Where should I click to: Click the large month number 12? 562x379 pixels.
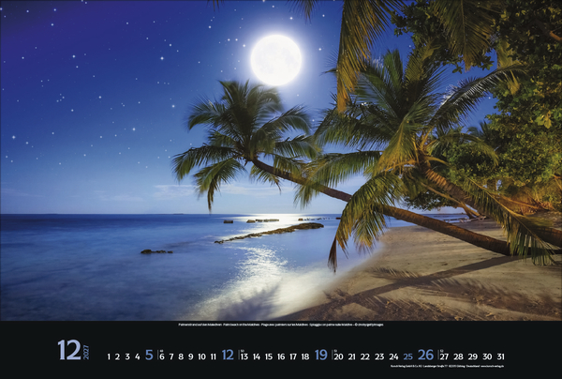68,350
